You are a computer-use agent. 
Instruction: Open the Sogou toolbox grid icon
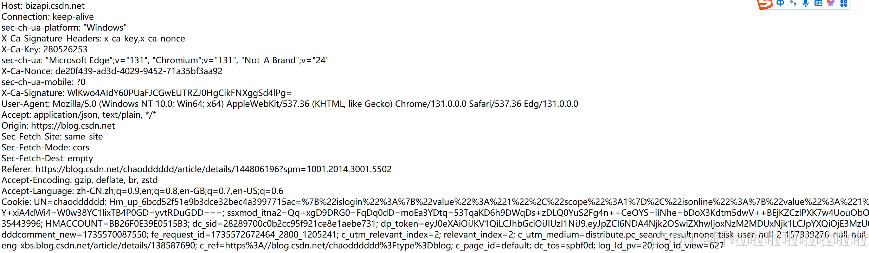pyautogui.click(x=844, y=4)
